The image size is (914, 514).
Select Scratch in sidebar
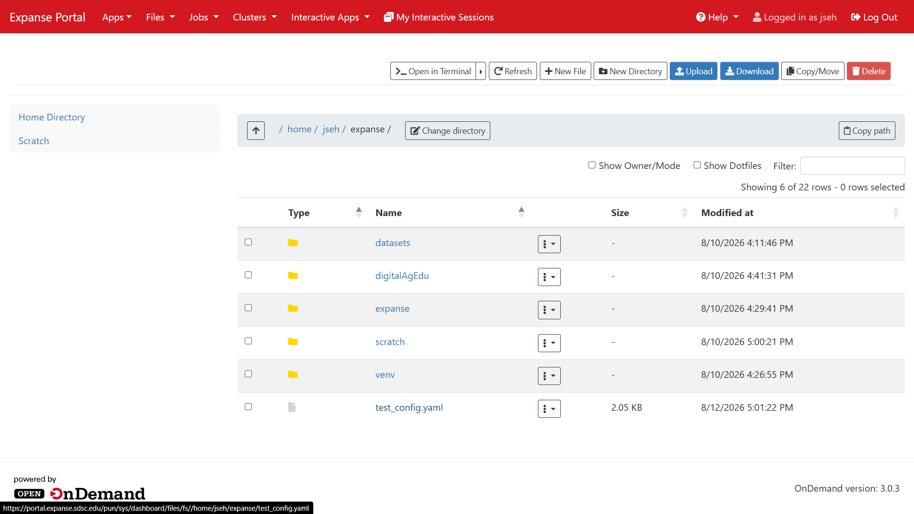click(x=34, y=141)
